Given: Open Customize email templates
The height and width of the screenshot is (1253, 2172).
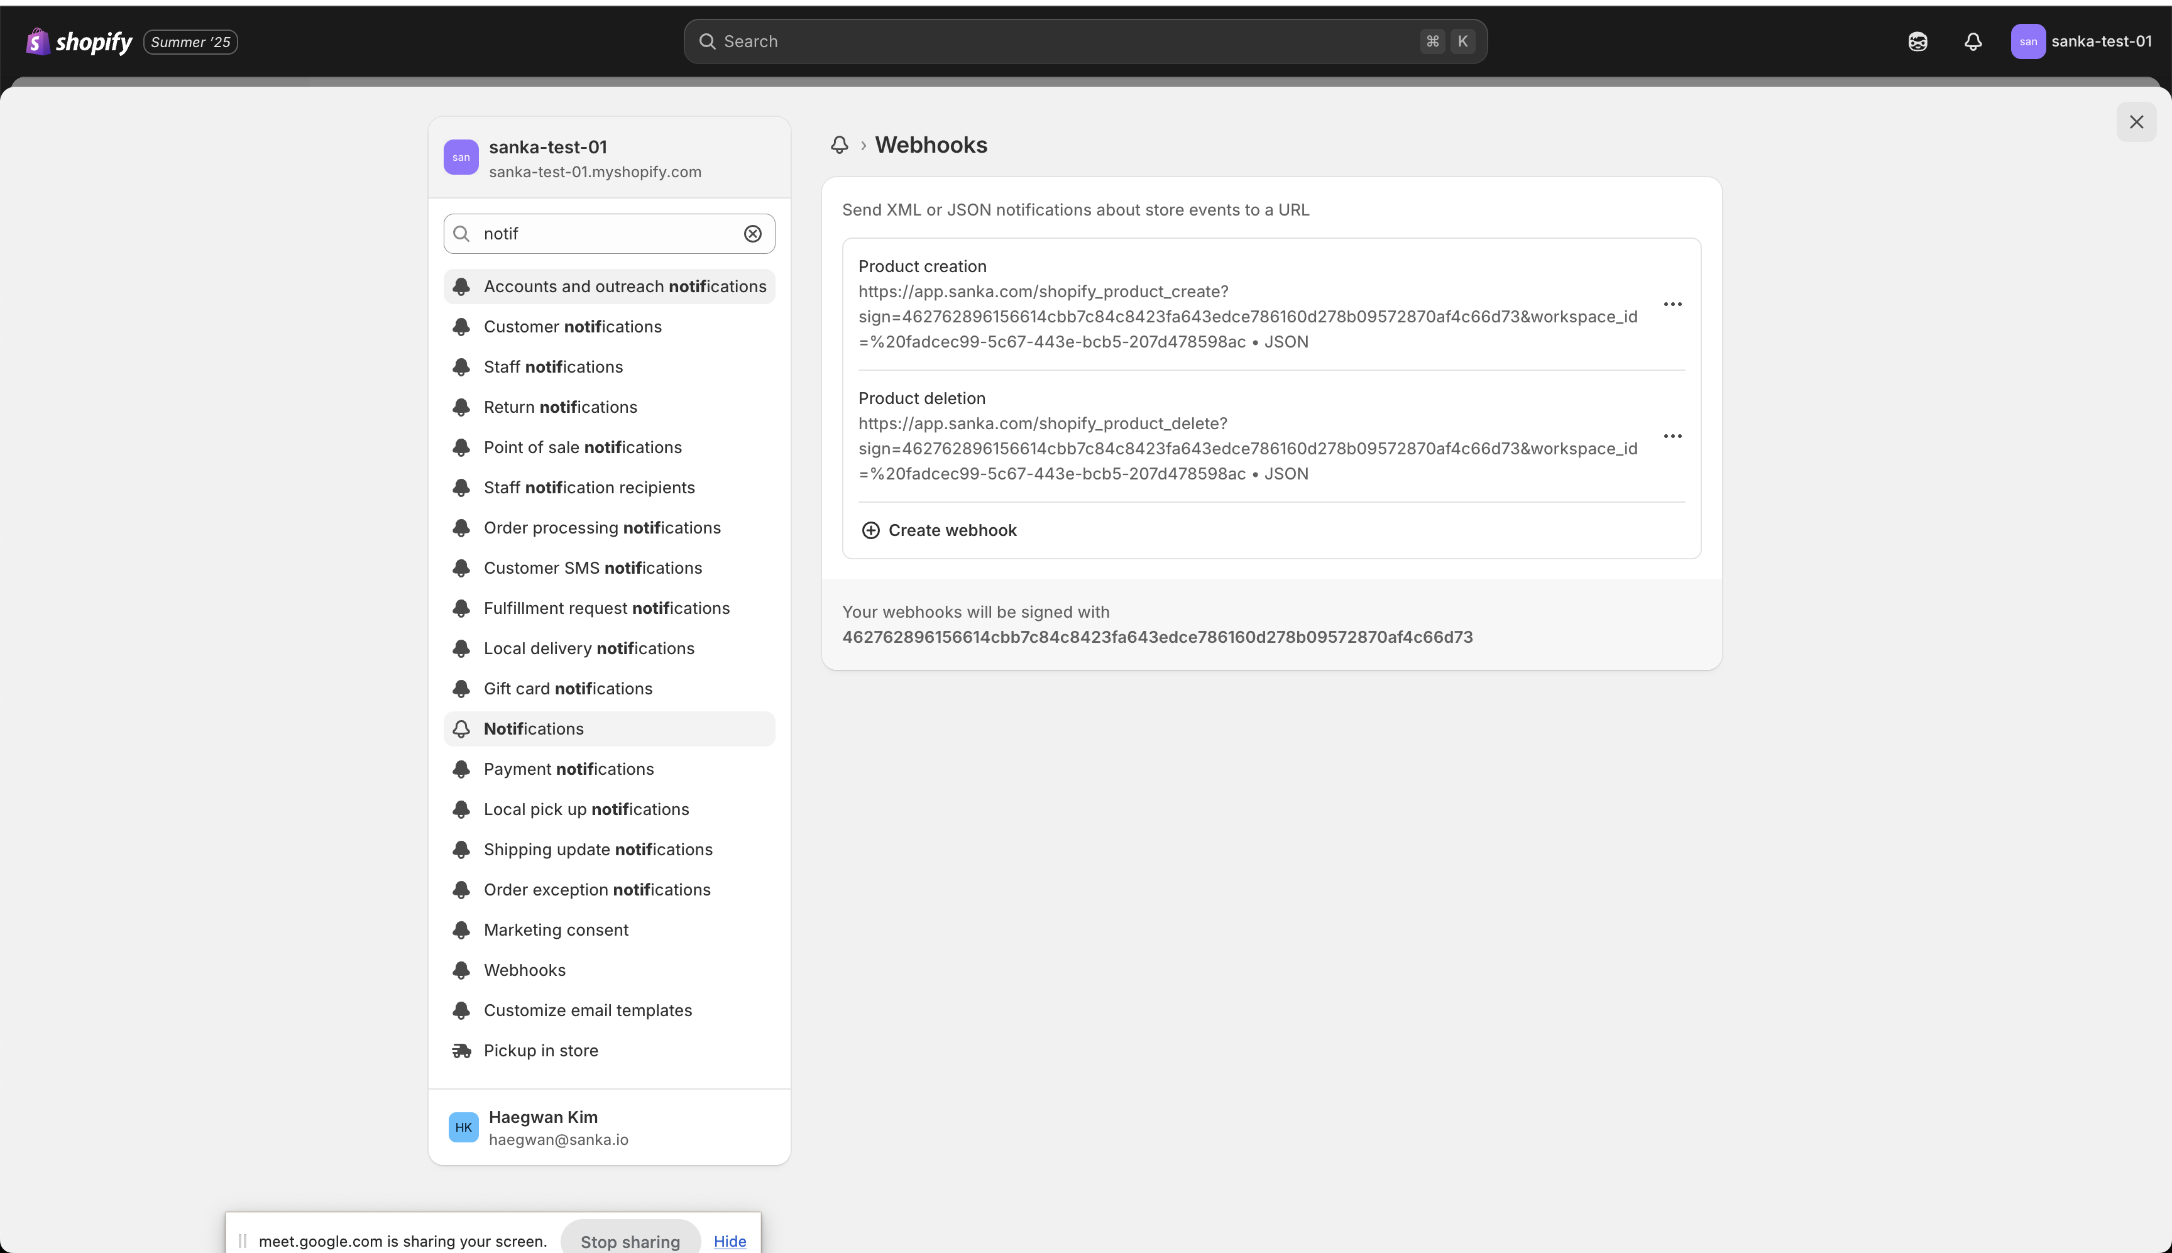Looking at the screenshot, I should (x=587, y=1010).
